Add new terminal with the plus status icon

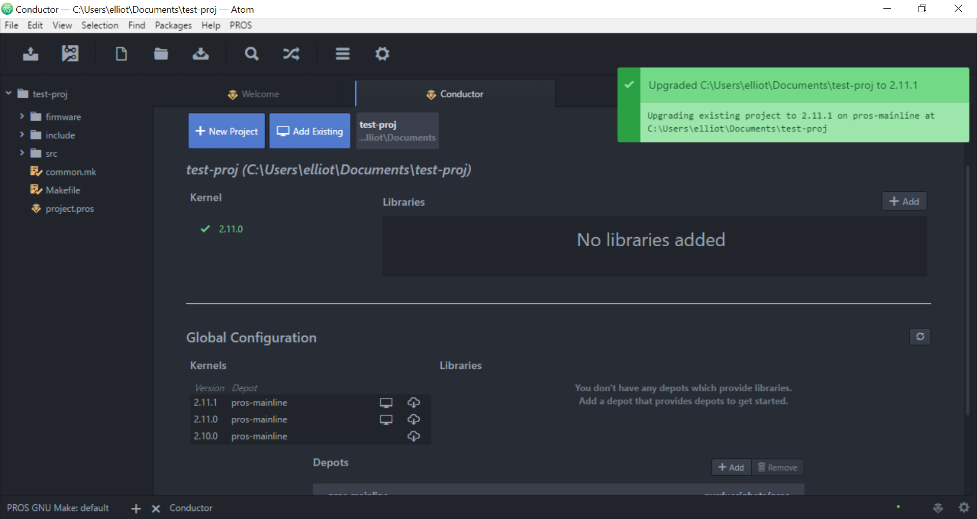(x=136, y=508)
